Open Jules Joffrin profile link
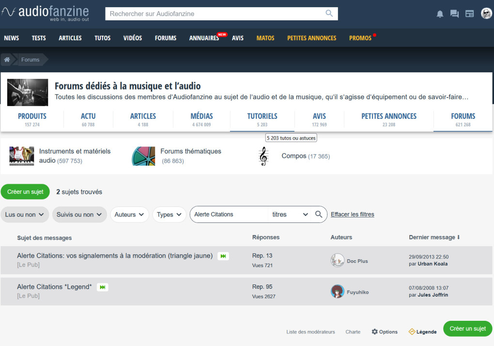 433,295
